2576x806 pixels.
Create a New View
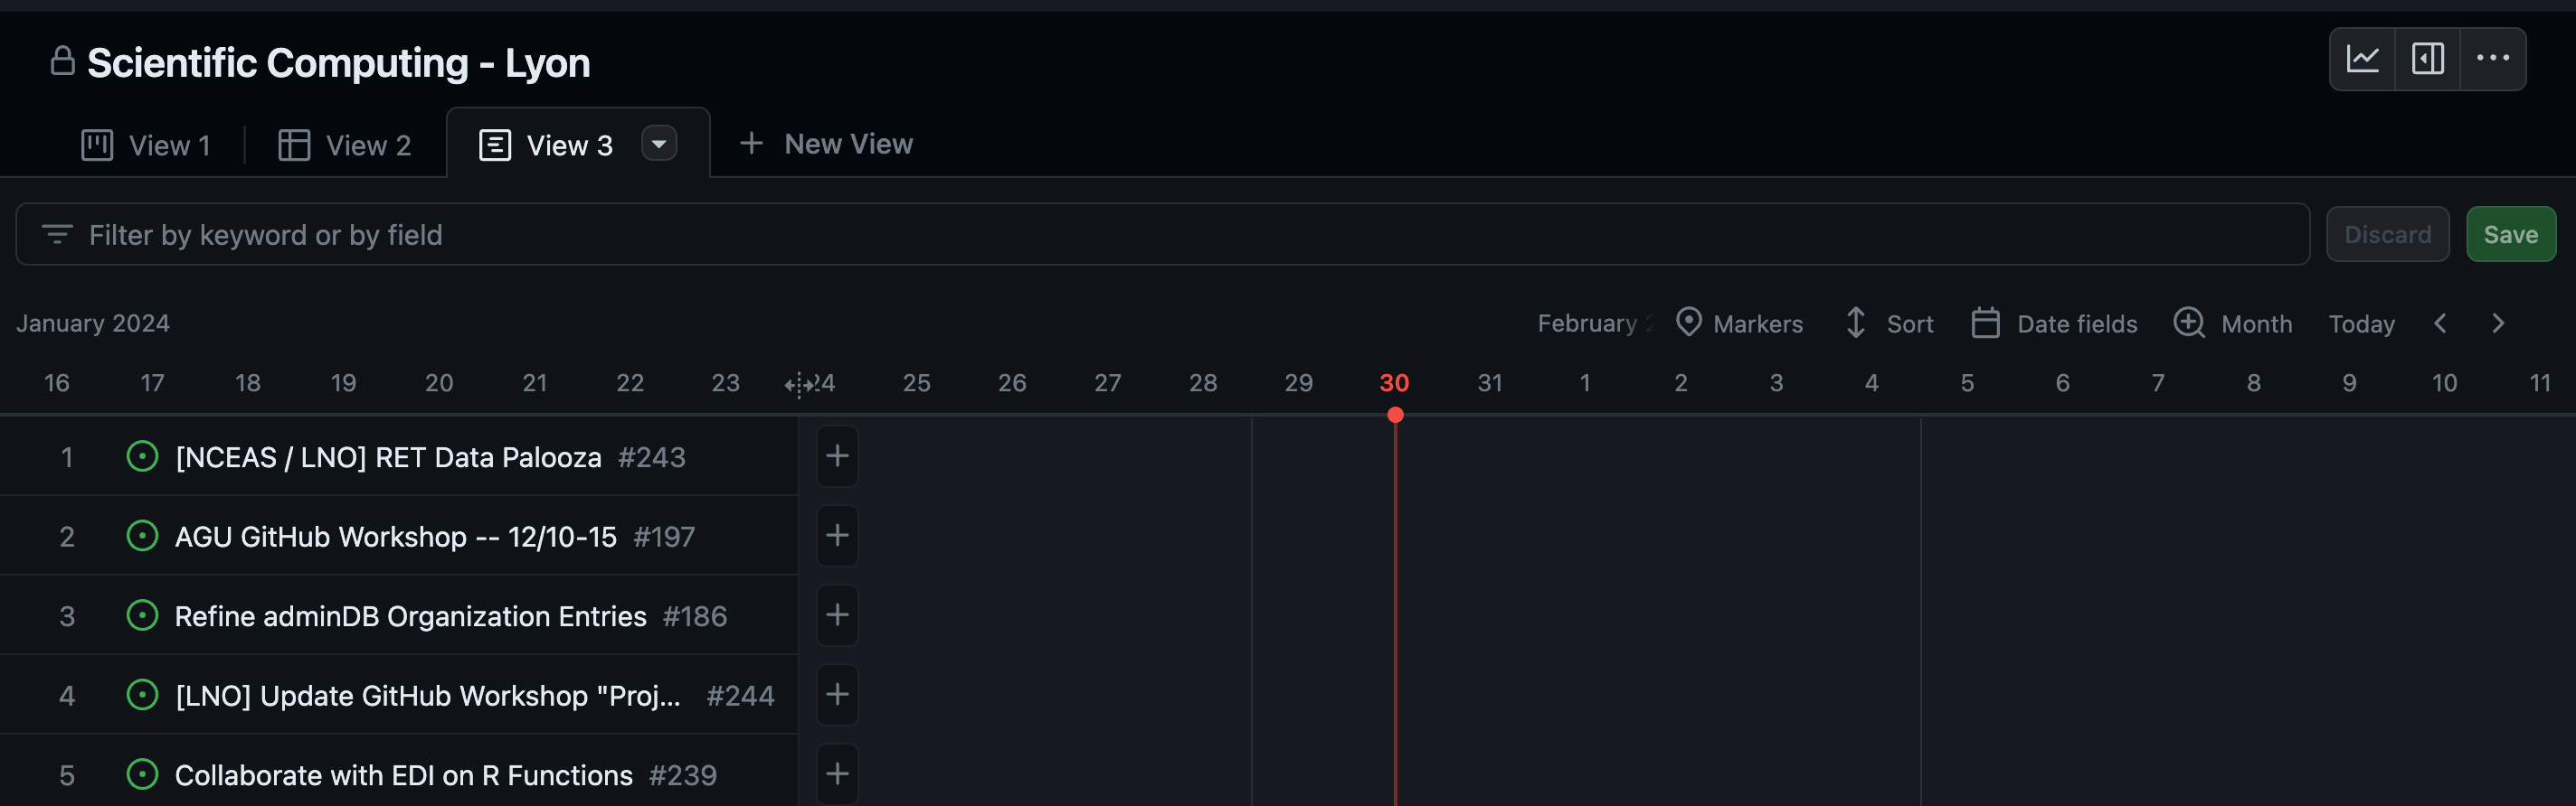click(x=826, y=144)
